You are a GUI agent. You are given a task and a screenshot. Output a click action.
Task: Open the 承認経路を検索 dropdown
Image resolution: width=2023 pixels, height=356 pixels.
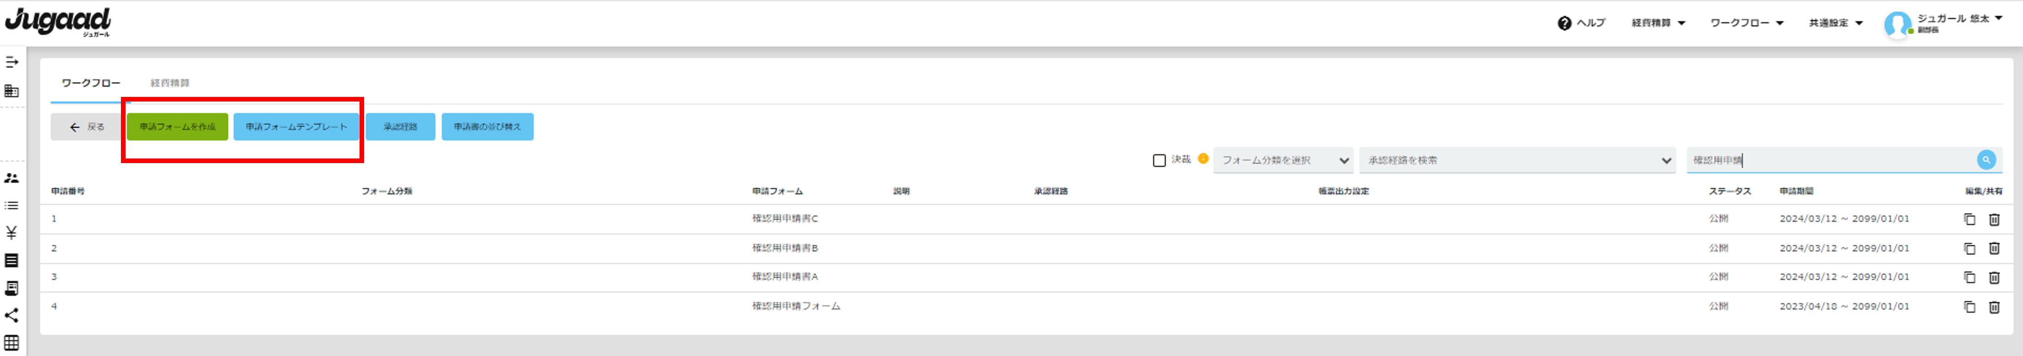(1517, 160)
